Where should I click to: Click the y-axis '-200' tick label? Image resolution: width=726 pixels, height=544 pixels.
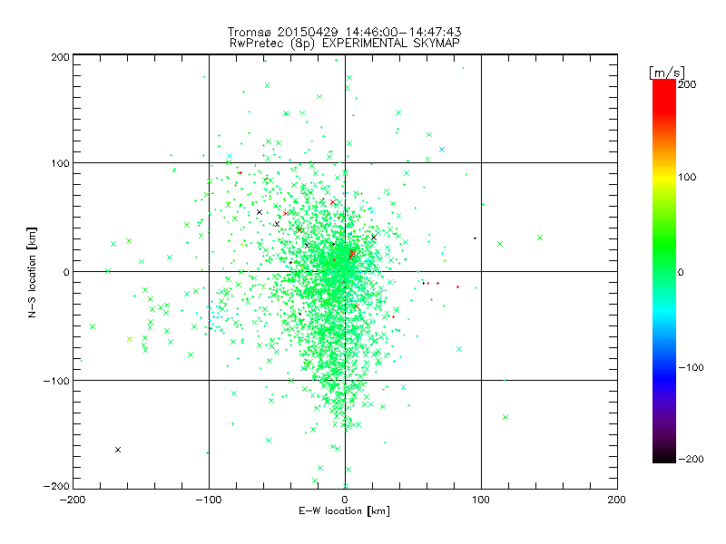(x=56, y=486)
